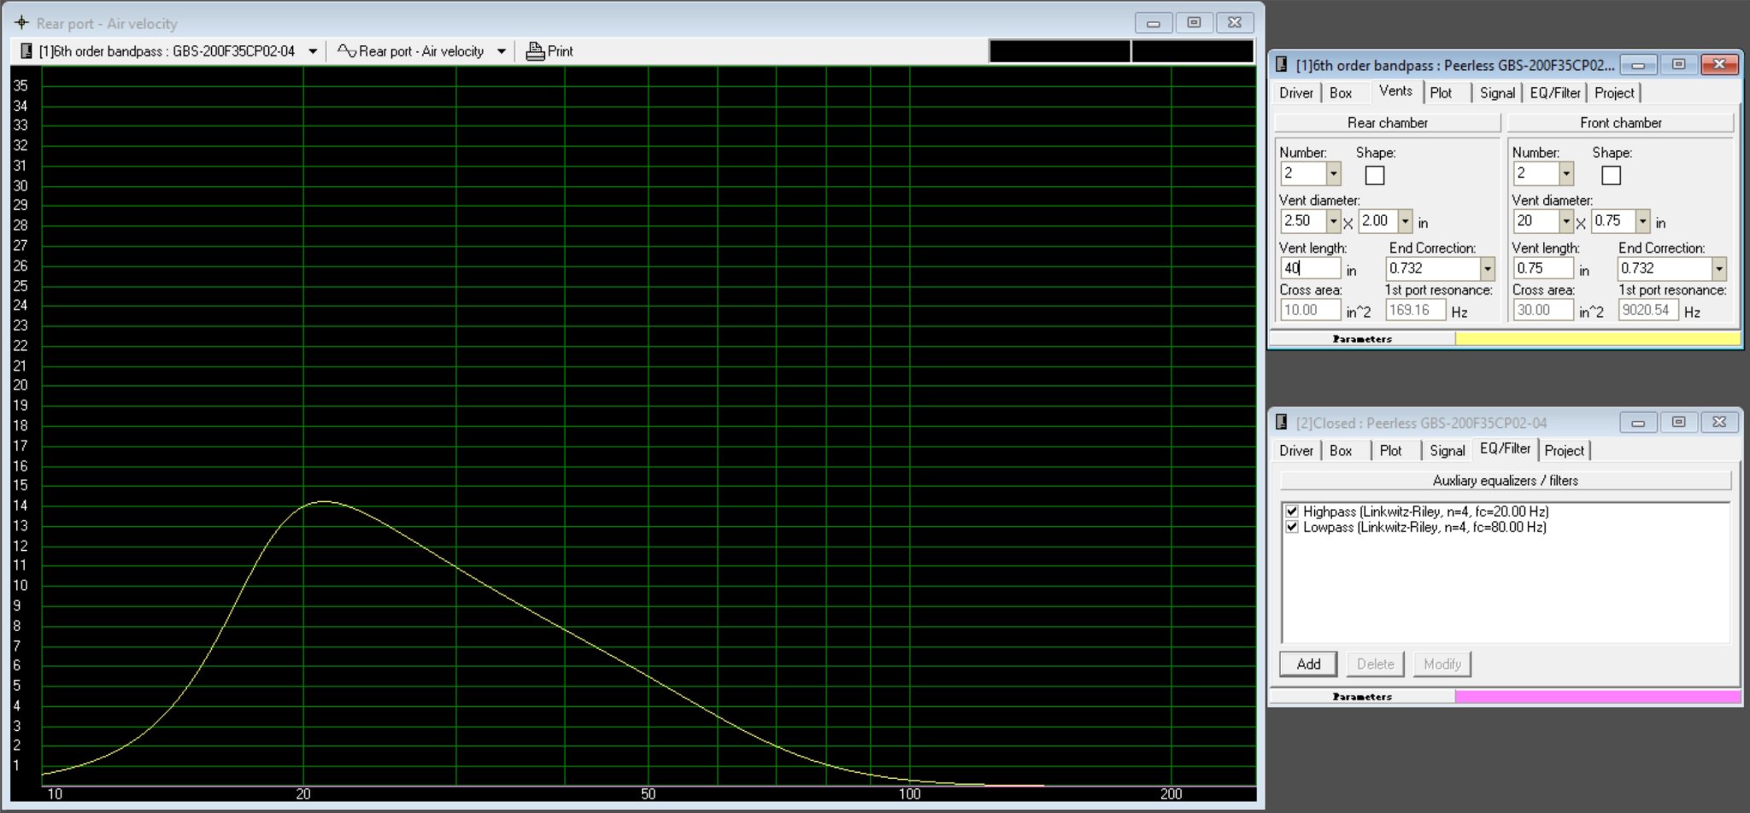This screenshot has height=813, width=1750.
Task: Click the Parameters label in the bandpass window
Action: click(1362, 339)
